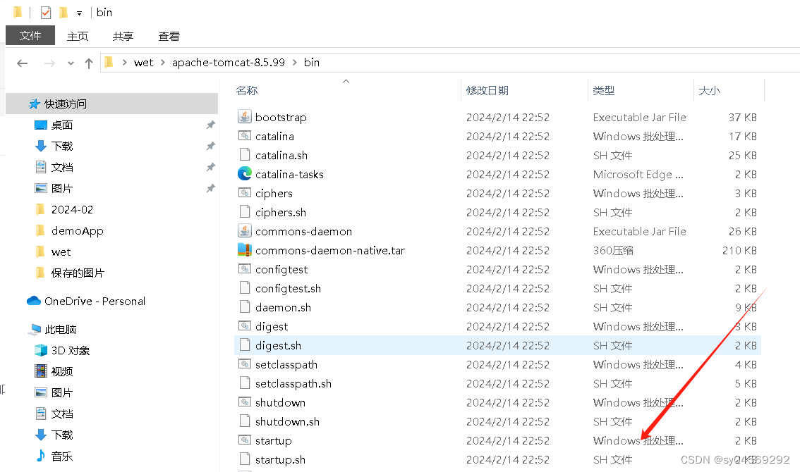The height and width of the screenshot is (472, 800).
Task: Click the OneDrive cloud icon
Action: click(x=34, y=301)
